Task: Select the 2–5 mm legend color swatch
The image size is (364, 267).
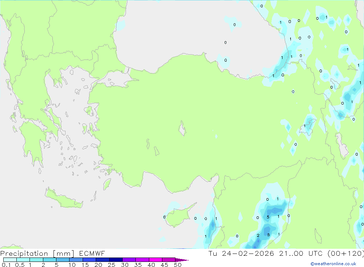Action: pos(50,260)
